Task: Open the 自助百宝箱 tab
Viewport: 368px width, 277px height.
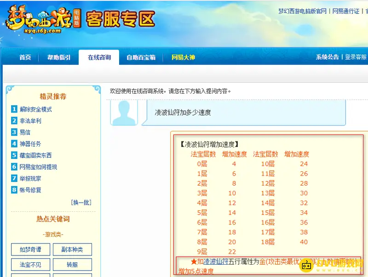Action: coord(141,57)
